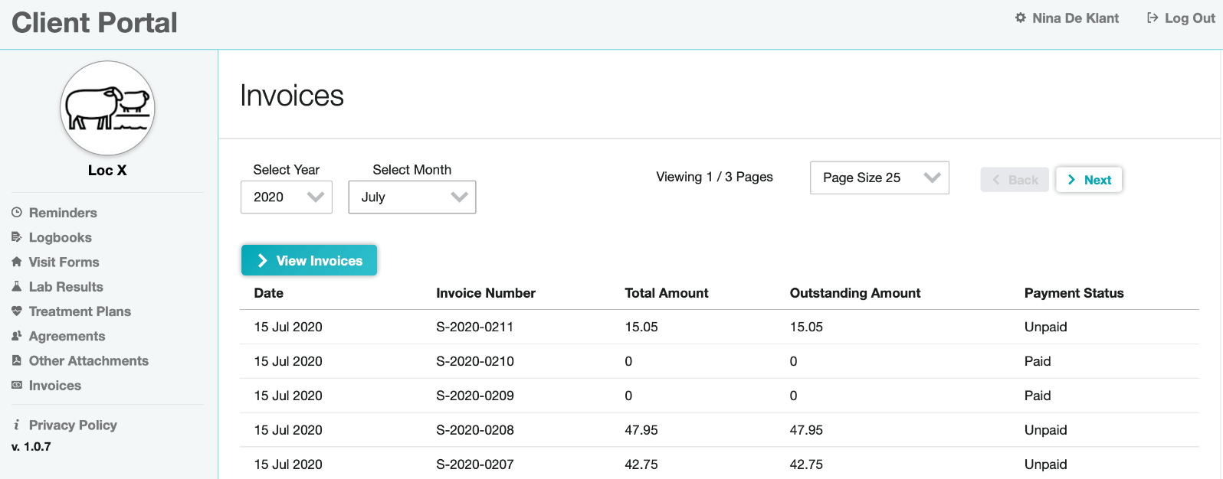The image size is (1223, 479).
Task: Click the Loc X sheep logo
Action: [x=107, y=109]
